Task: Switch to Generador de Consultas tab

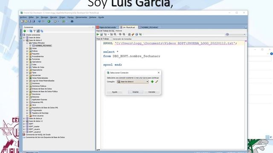Action: point(122,39)
